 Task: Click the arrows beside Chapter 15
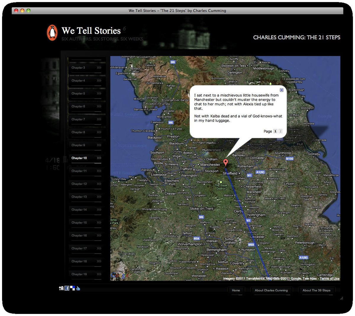(x=99, y=223)
